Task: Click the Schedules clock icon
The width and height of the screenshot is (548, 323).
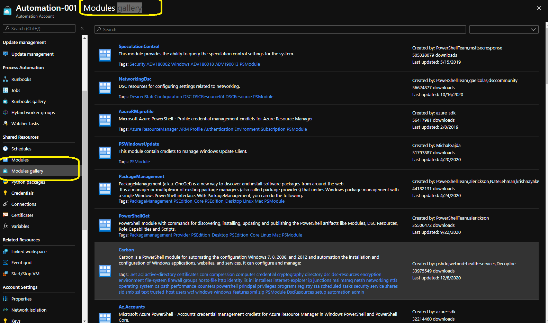Action: (5, 149)
